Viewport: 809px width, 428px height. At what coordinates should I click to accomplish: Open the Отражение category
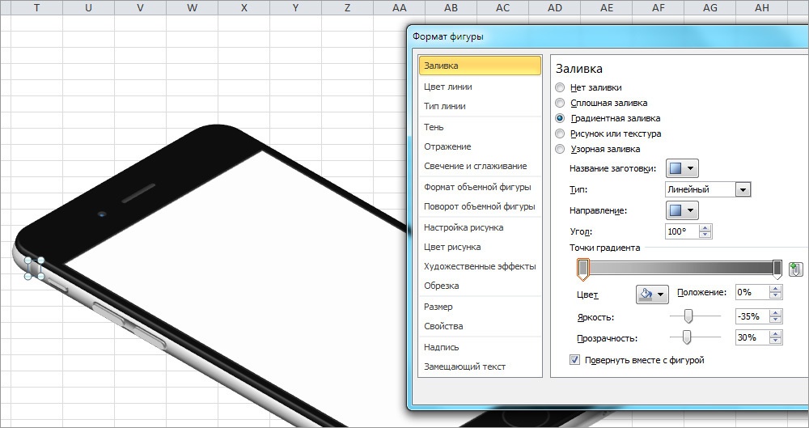(447, 146)
